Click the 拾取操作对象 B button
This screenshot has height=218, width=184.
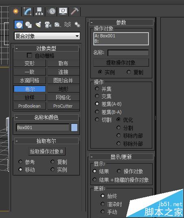point(46,151)
